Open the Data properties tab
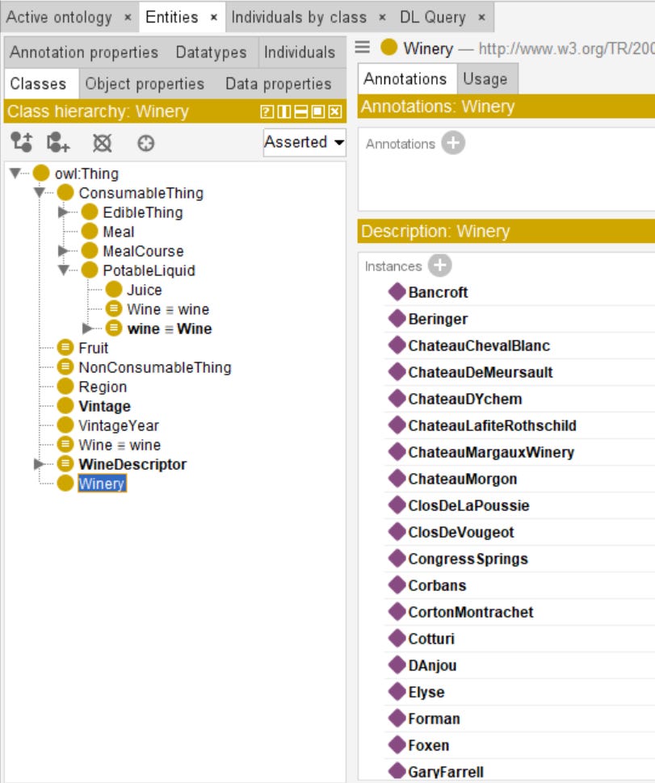Image resolution: width=655 pixels, height=783 pixels. (279, 84)
